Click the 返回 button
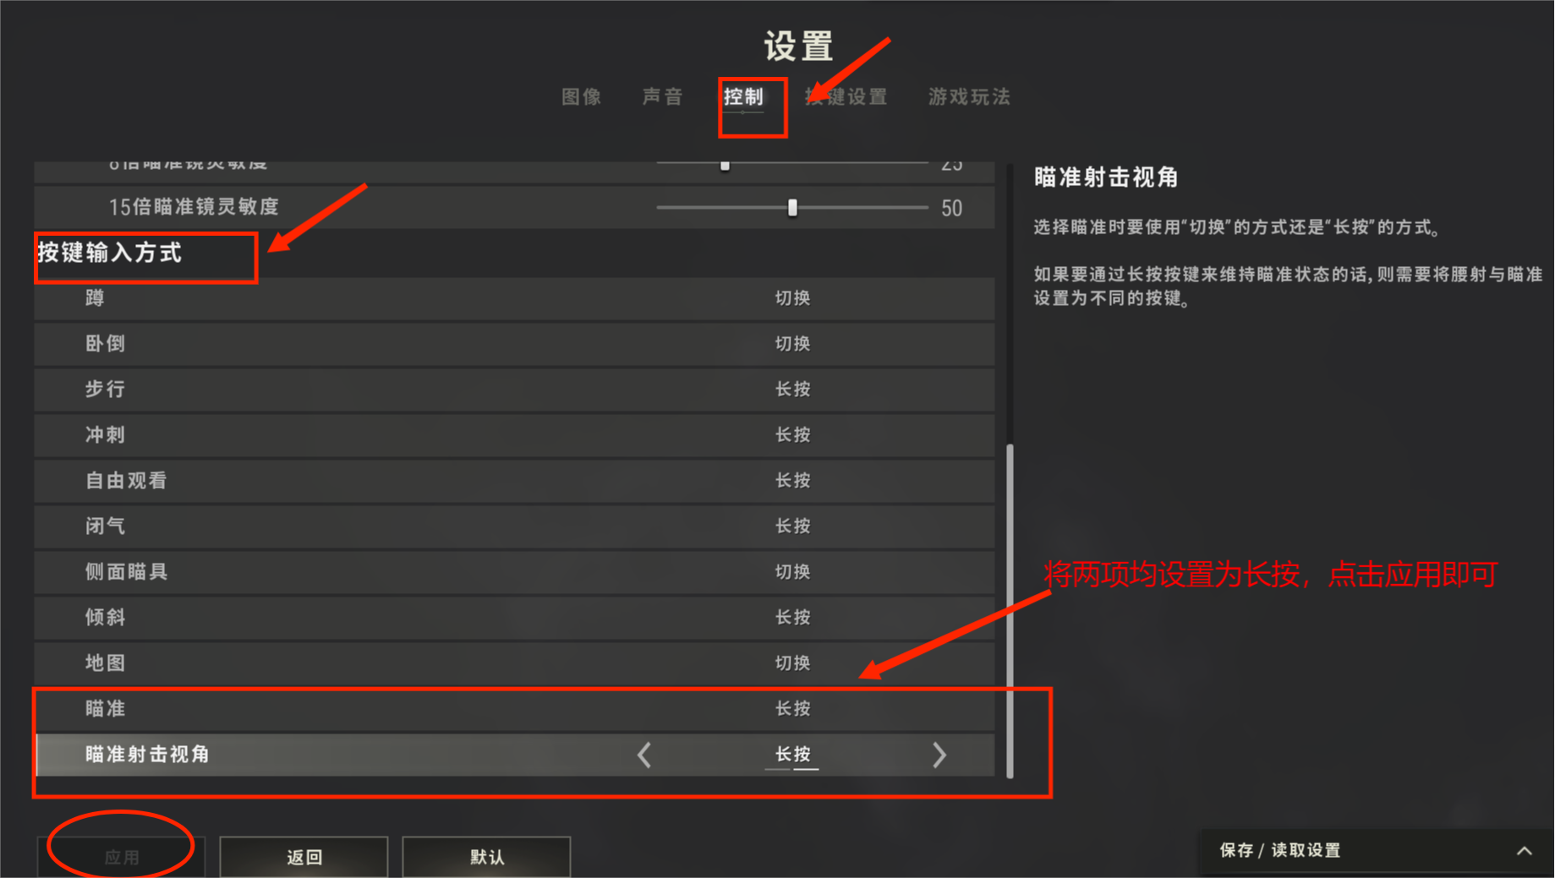This screenshot has height=878, width=1555. 304,857
